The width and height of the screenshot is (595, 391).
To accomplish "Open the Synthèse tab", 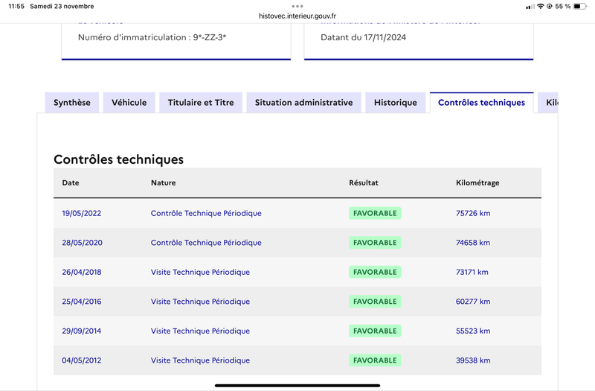I will pyautogui.click(x=72, y=103).
